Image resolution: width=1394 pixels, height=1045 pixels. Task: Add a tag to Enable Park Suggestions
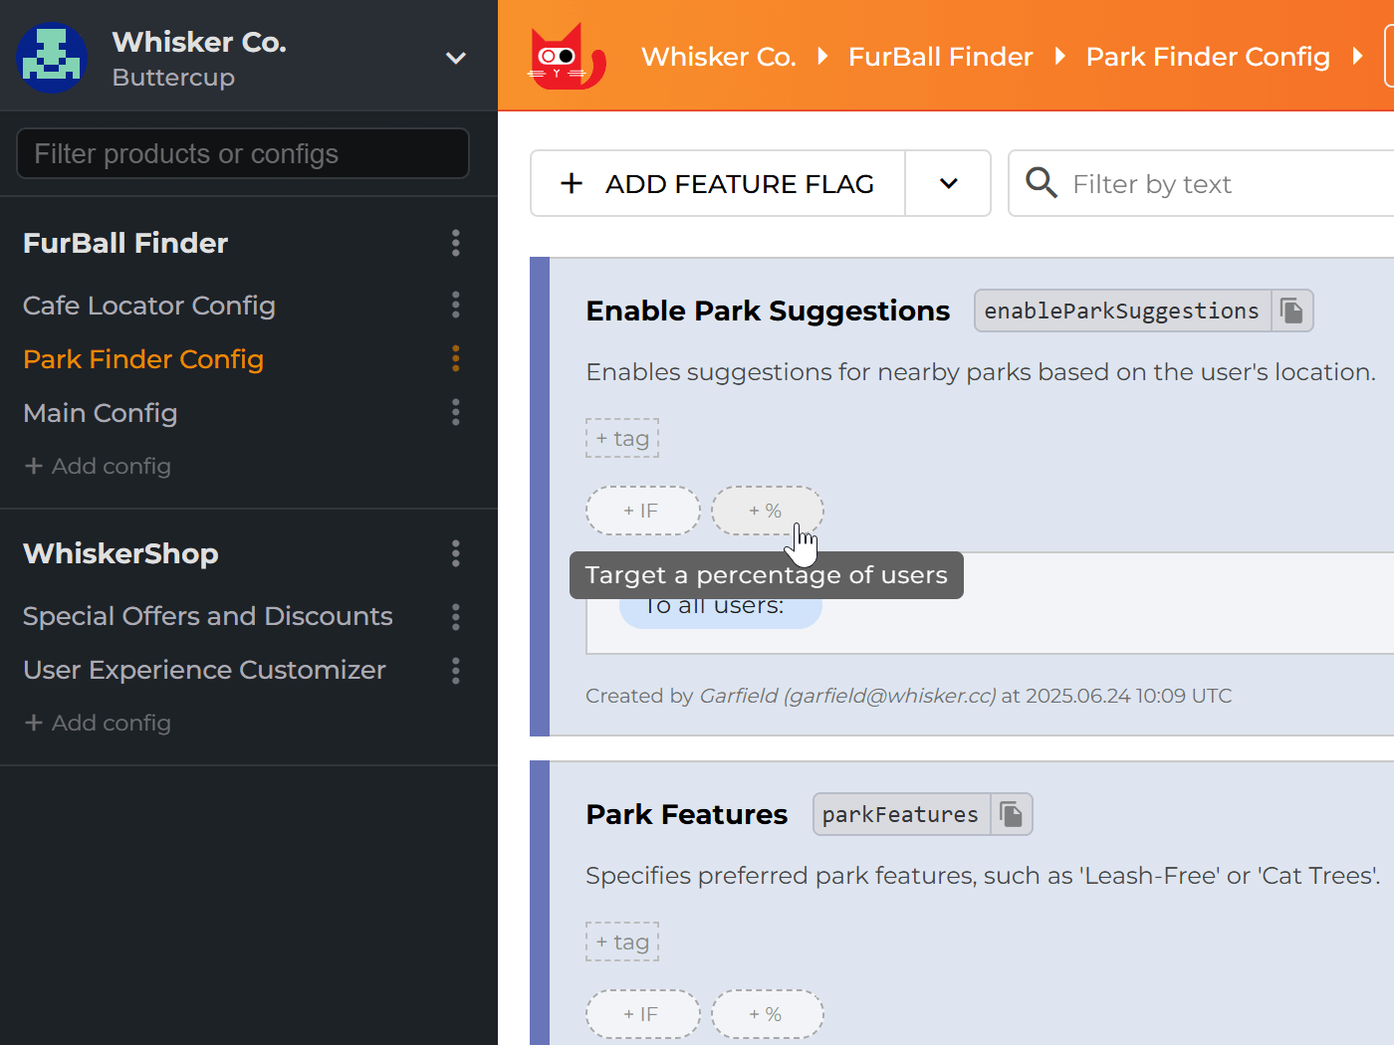click(622, 438)
